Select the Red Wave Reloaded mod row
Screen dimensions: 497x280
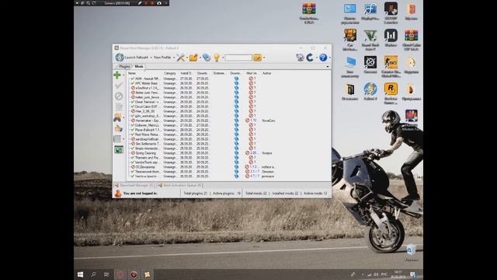(x=228, y=135)
